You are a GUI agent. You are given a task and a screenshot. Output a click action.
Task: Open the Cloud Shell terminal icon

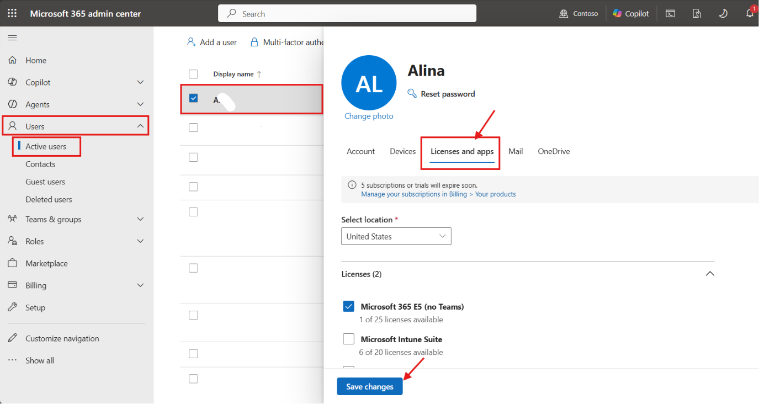(670, 14)
